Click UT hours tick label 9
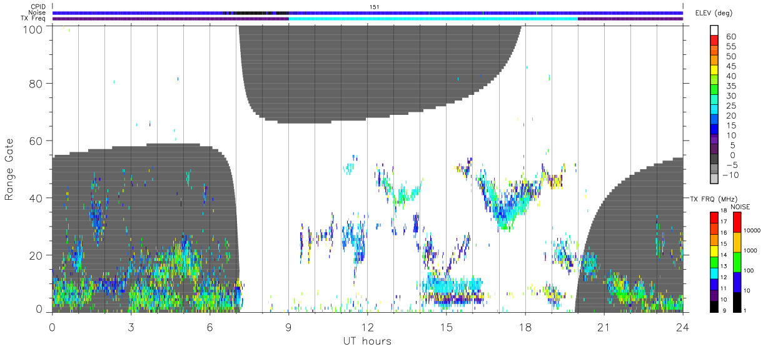 point(288,326)
